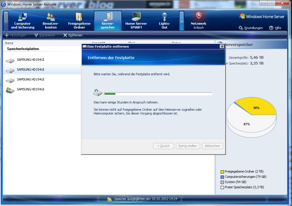
Task: Open Freigegebene Ordner tab
Action: [x=79, y=21]
